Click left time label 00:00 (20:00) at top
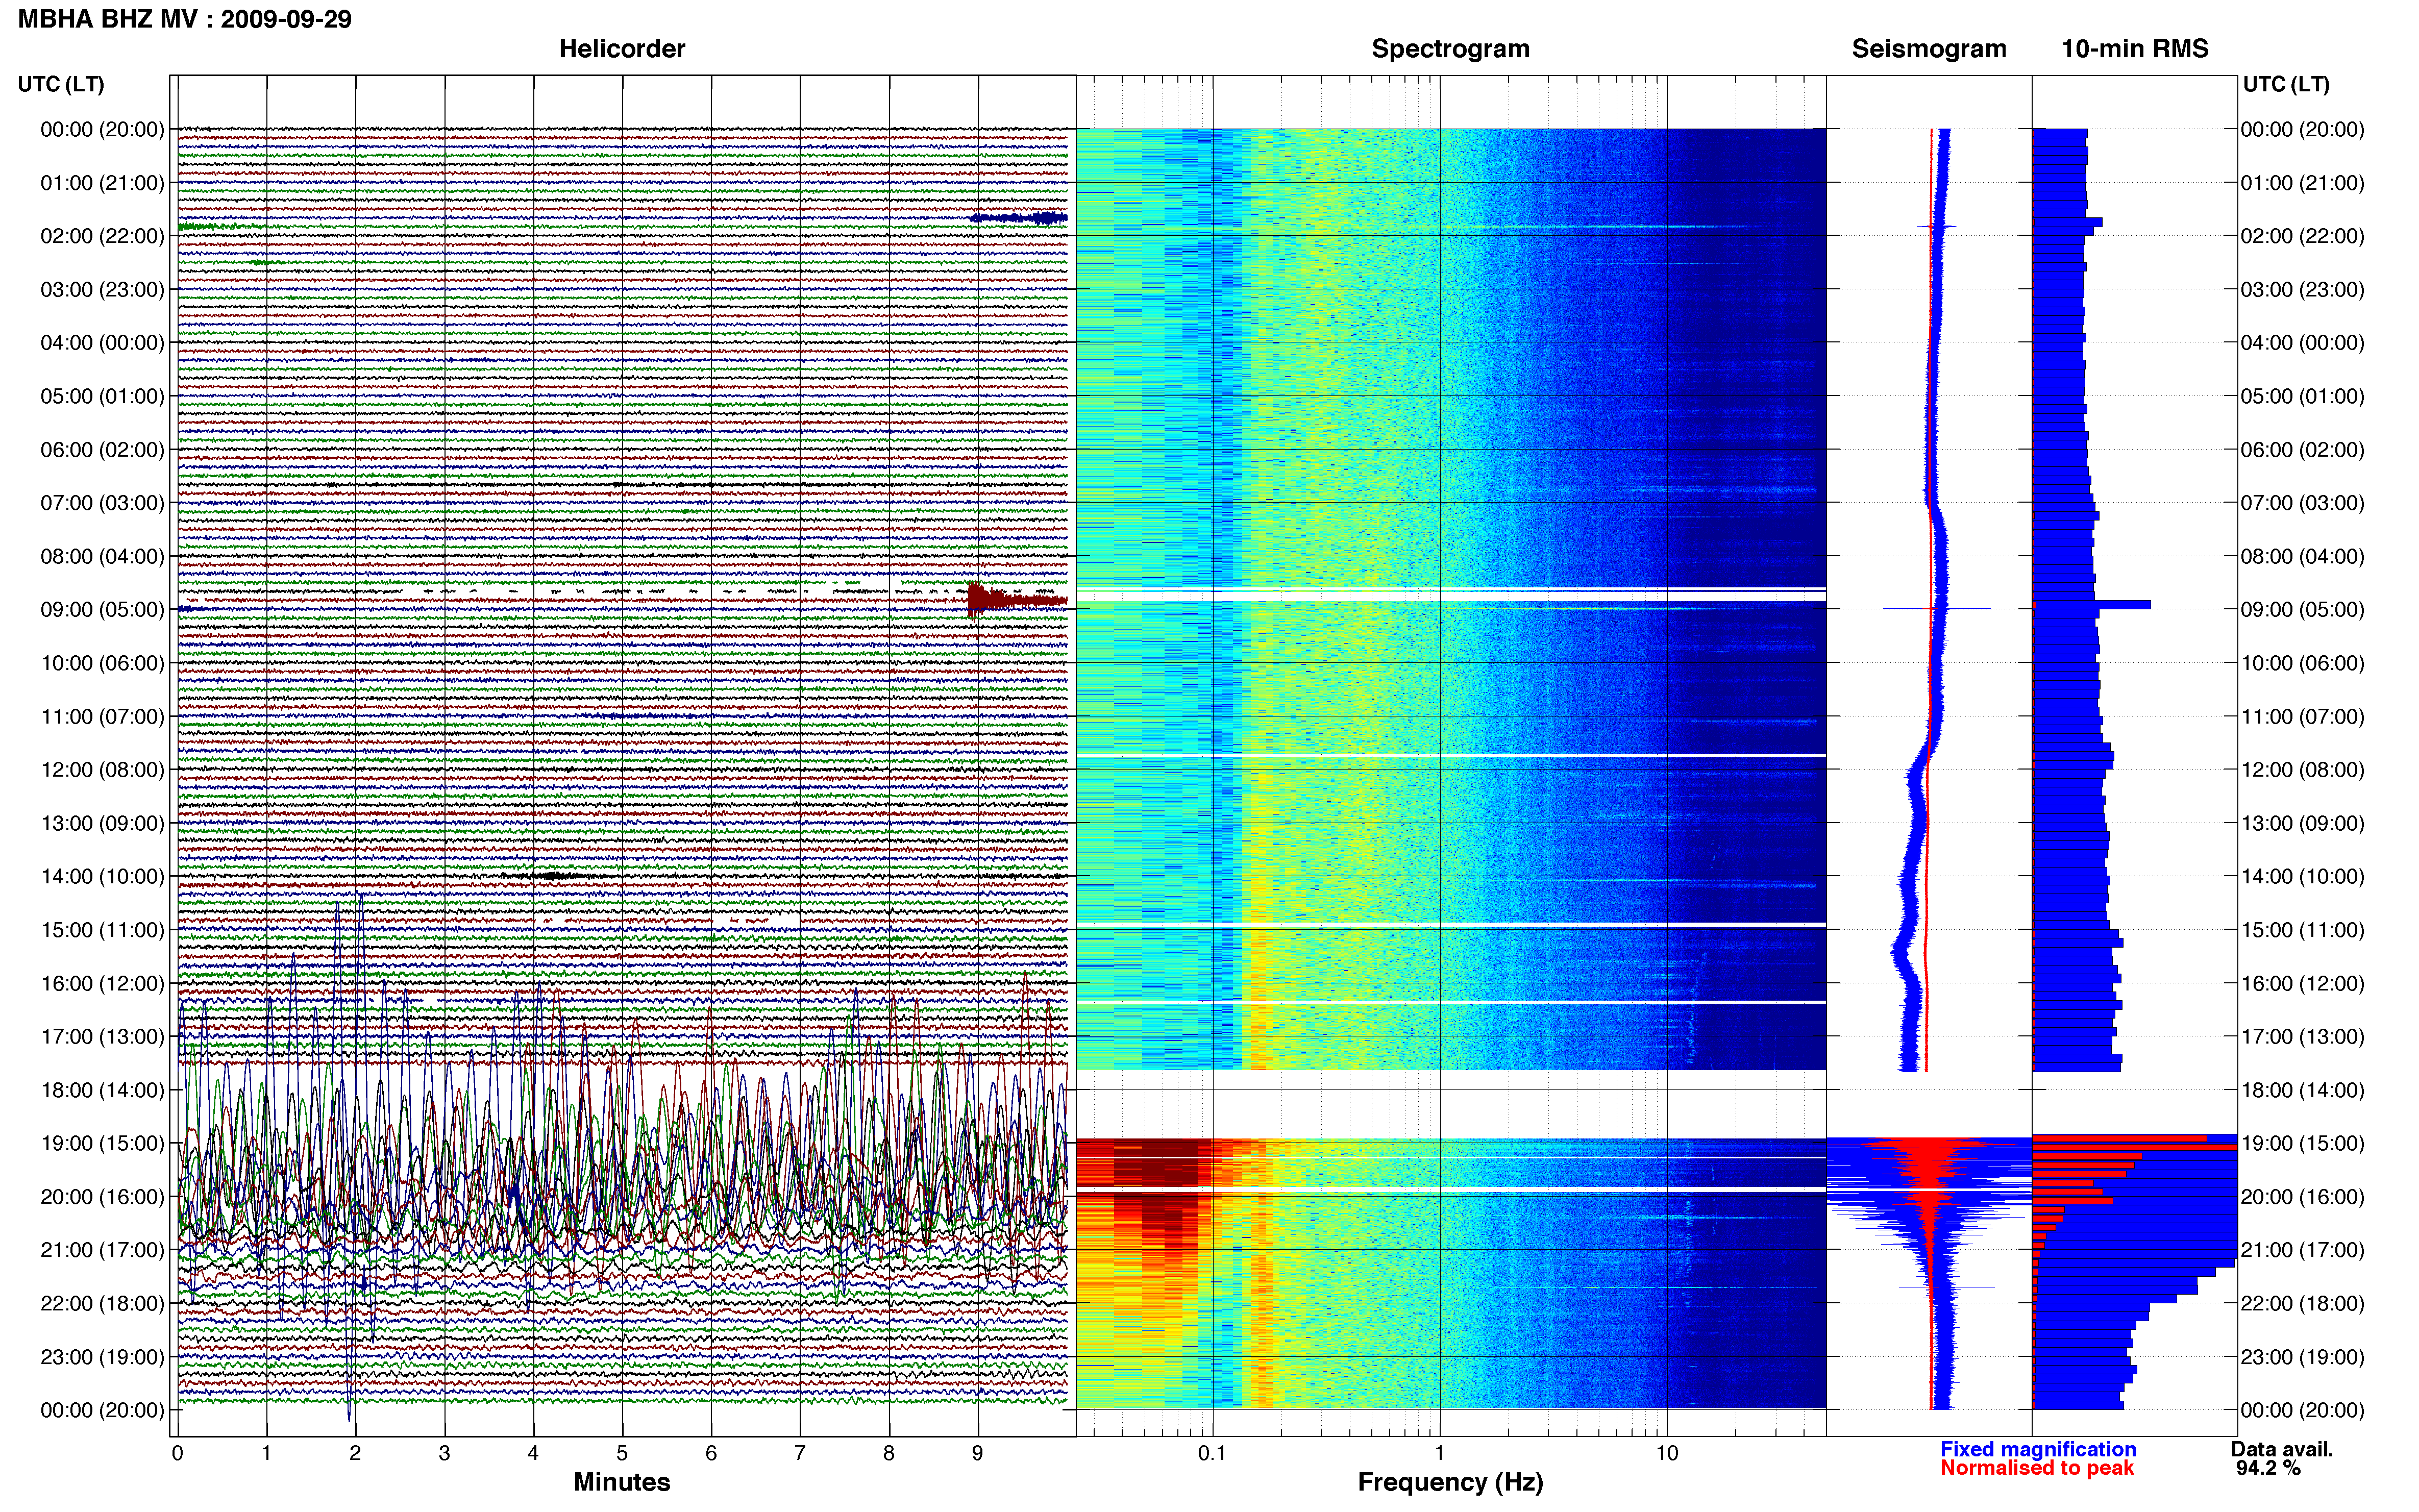The height and width of the screenshot is (1512, 2419). pyautogui.click(x=102, y=129)
